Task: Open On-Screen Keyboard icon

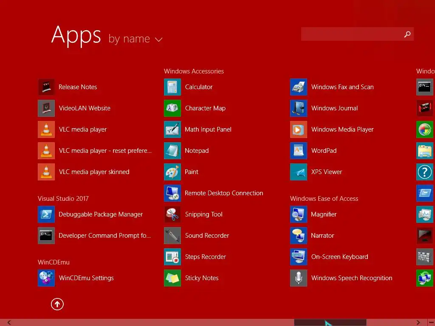Action: 299,257
